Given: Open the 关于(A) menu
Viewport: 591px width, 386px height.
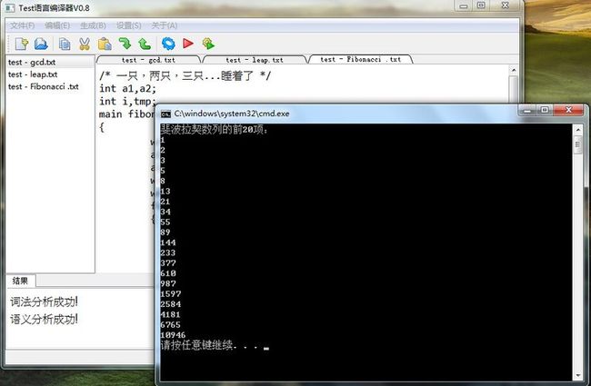Looking at the screenshot, I should (165, 25).
